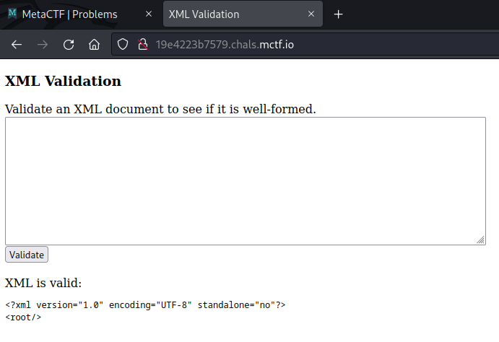Open the tracking protection shield
This screenshot has height=342, width=499.
point(123,45)
